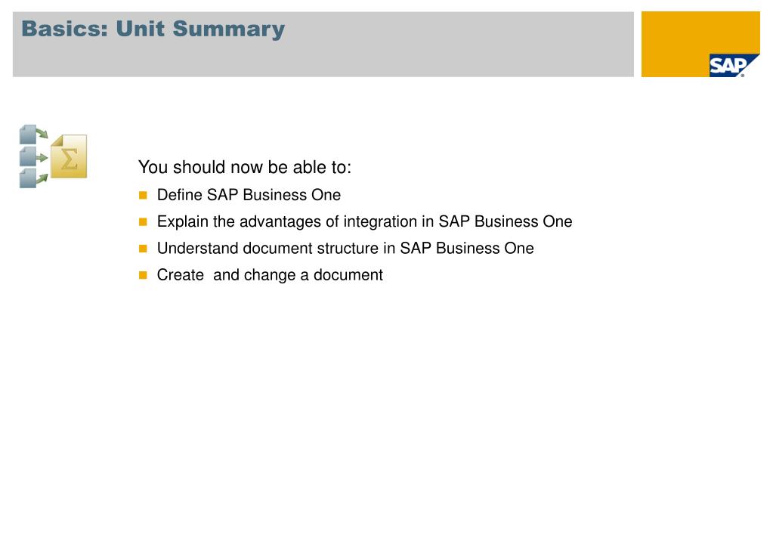Click 'Explain the advantages of integration' line
Viewport: 773px width, 535px height.
[x=364, y=221]
